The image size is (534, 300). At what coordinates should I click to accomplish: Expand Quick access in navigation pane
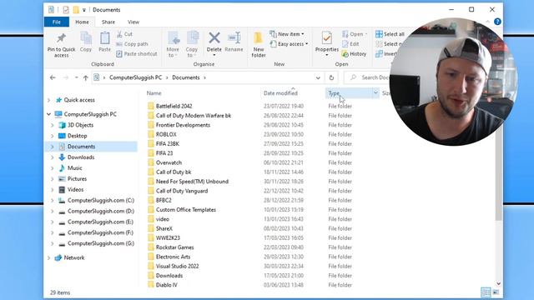(48, 100)
